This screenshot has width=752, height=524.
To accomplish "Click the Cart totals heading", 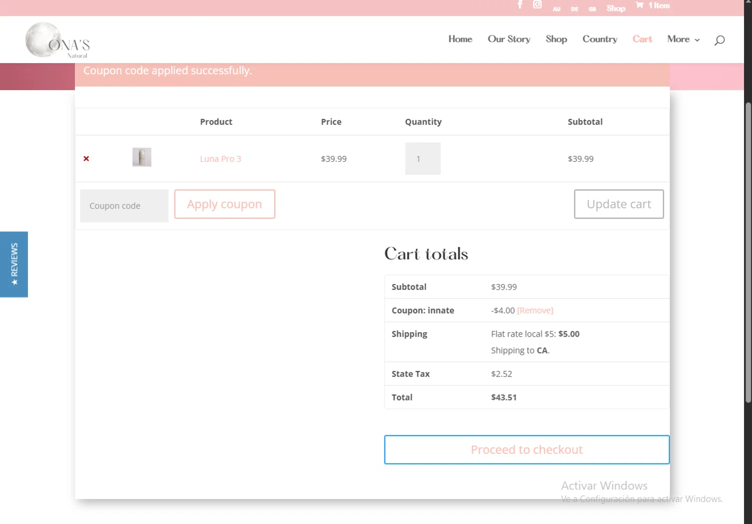I will click(426, 254).
